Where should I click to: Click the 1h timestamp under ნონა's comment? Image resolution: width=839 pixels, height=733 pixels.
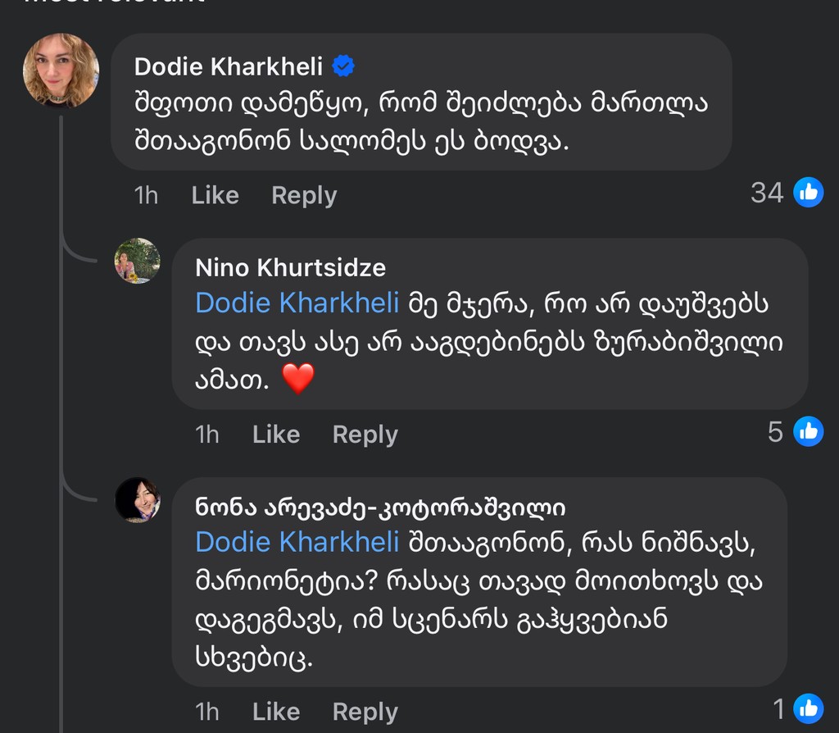point(208,712)
